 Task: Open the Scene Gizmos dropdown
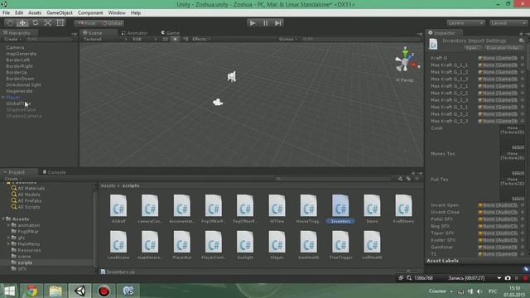(288, 39)
